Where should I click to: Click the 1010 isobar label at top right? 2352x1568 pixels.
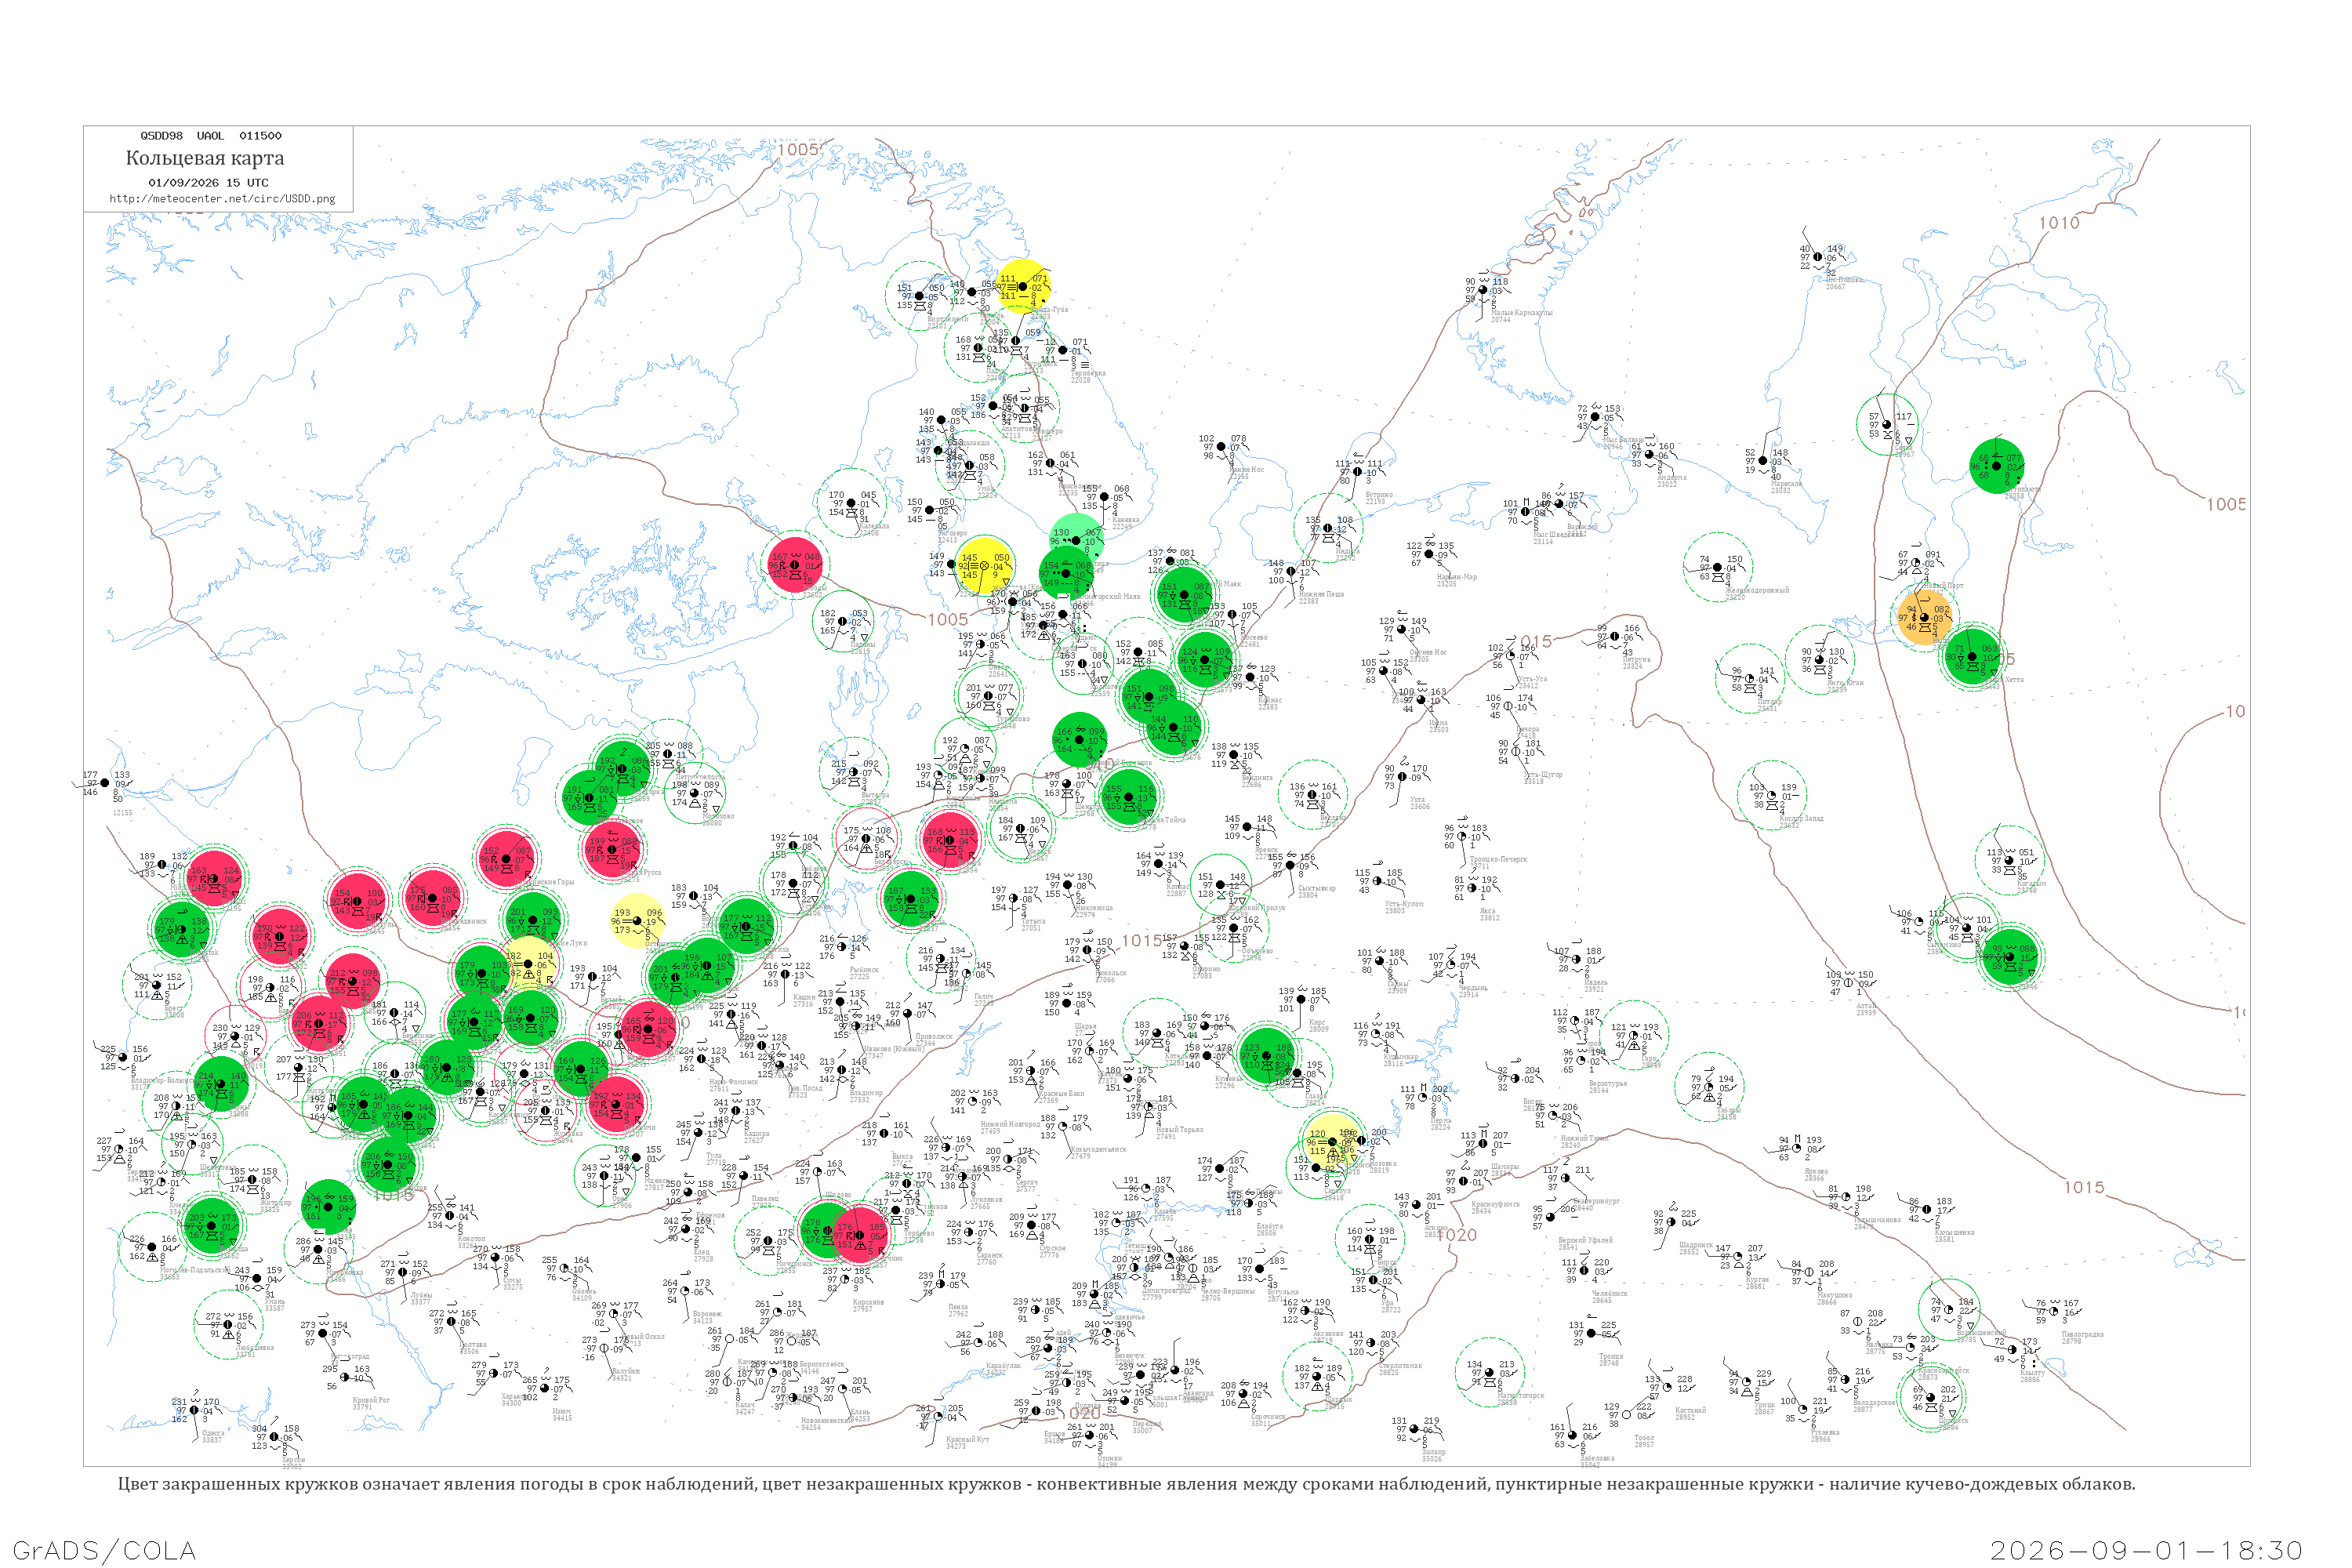(x=2059, y=223)
